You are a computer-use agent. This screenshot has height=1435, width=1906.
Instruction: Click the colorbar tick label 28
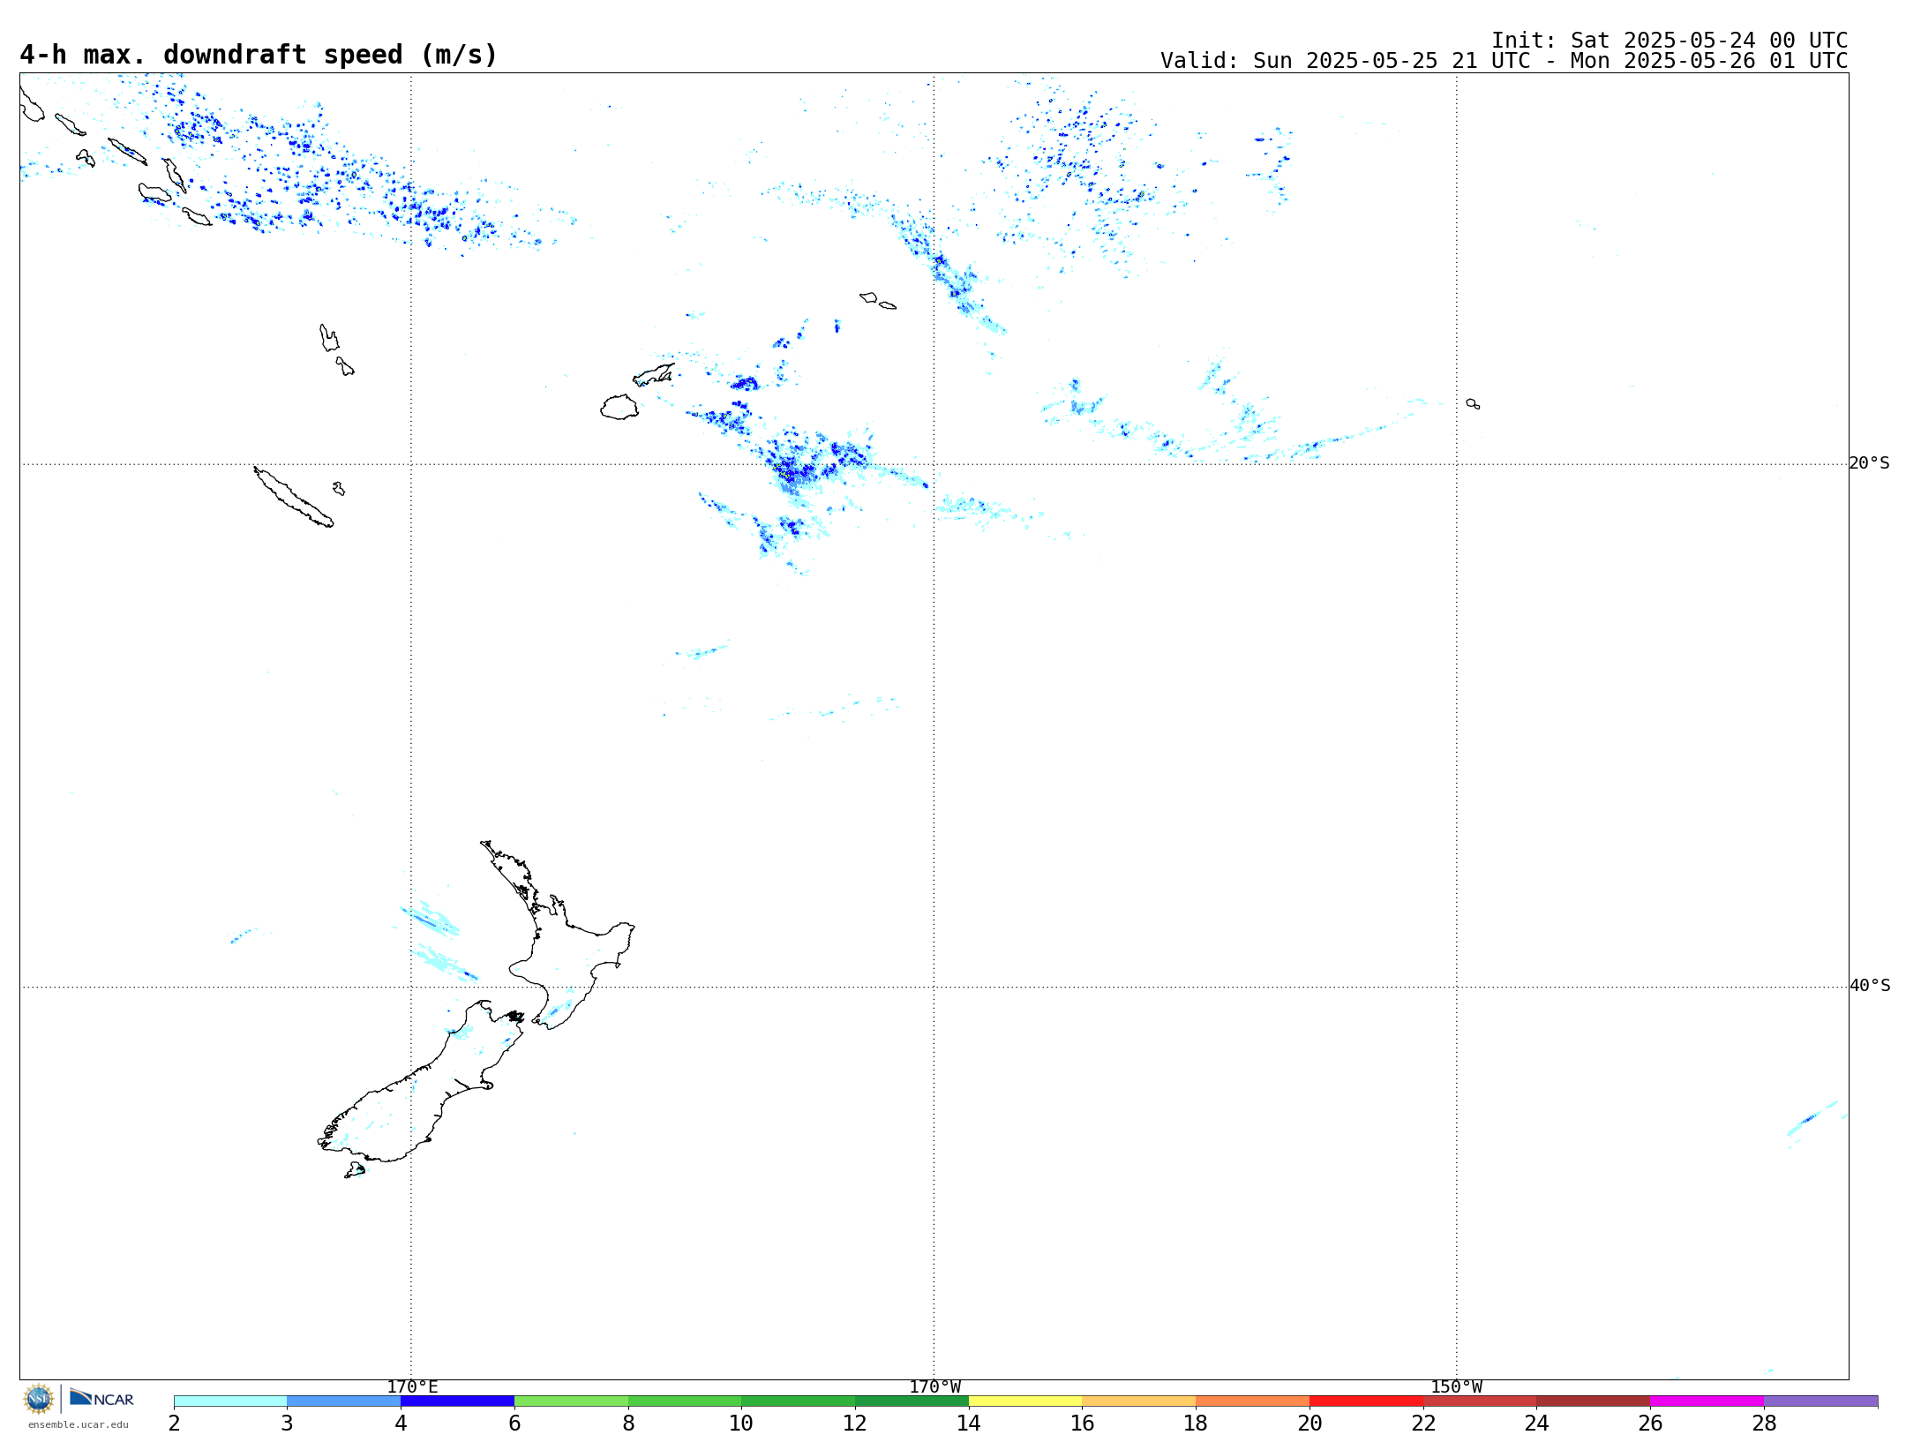(1764, 1423)
